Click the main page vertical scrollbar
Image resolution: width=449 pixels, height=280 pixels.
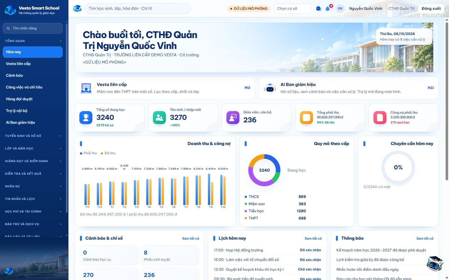point(447,101)
